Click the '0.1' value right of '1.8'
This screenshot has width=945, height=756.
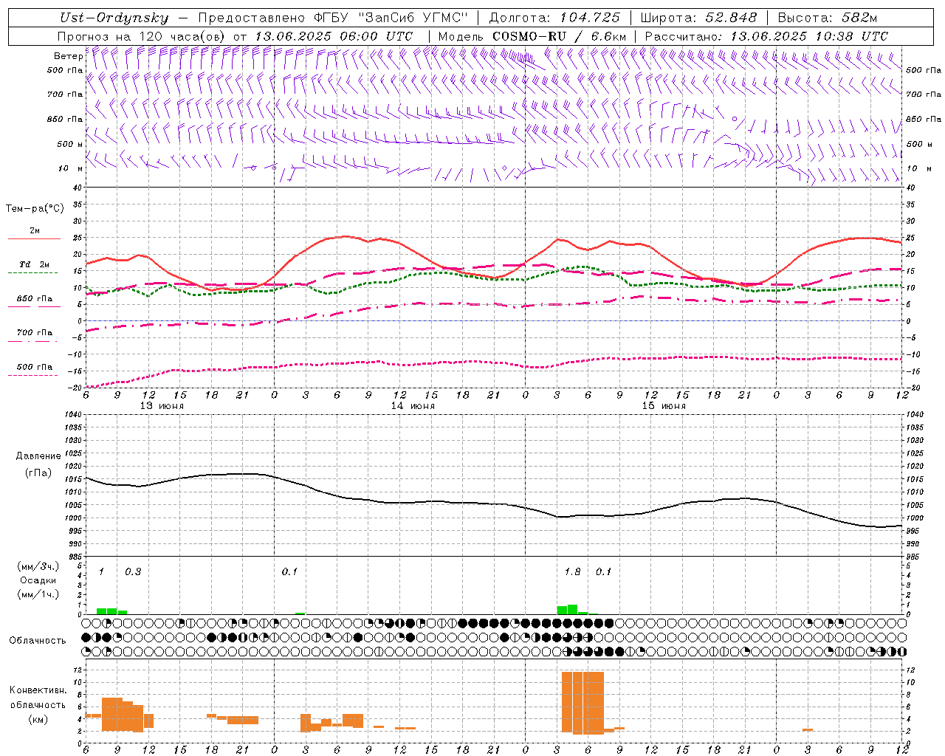click(x=604, y=571)
